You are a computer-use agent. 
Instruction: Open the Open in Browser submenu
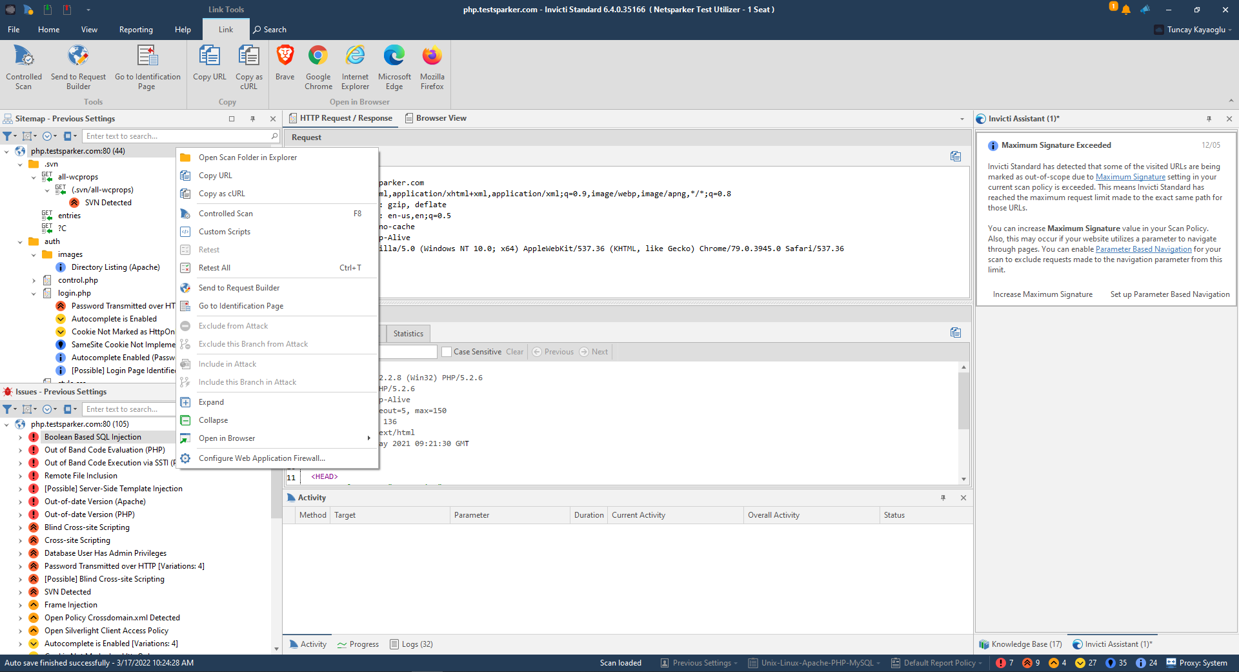pyautogui.click(x=277, y=438)
